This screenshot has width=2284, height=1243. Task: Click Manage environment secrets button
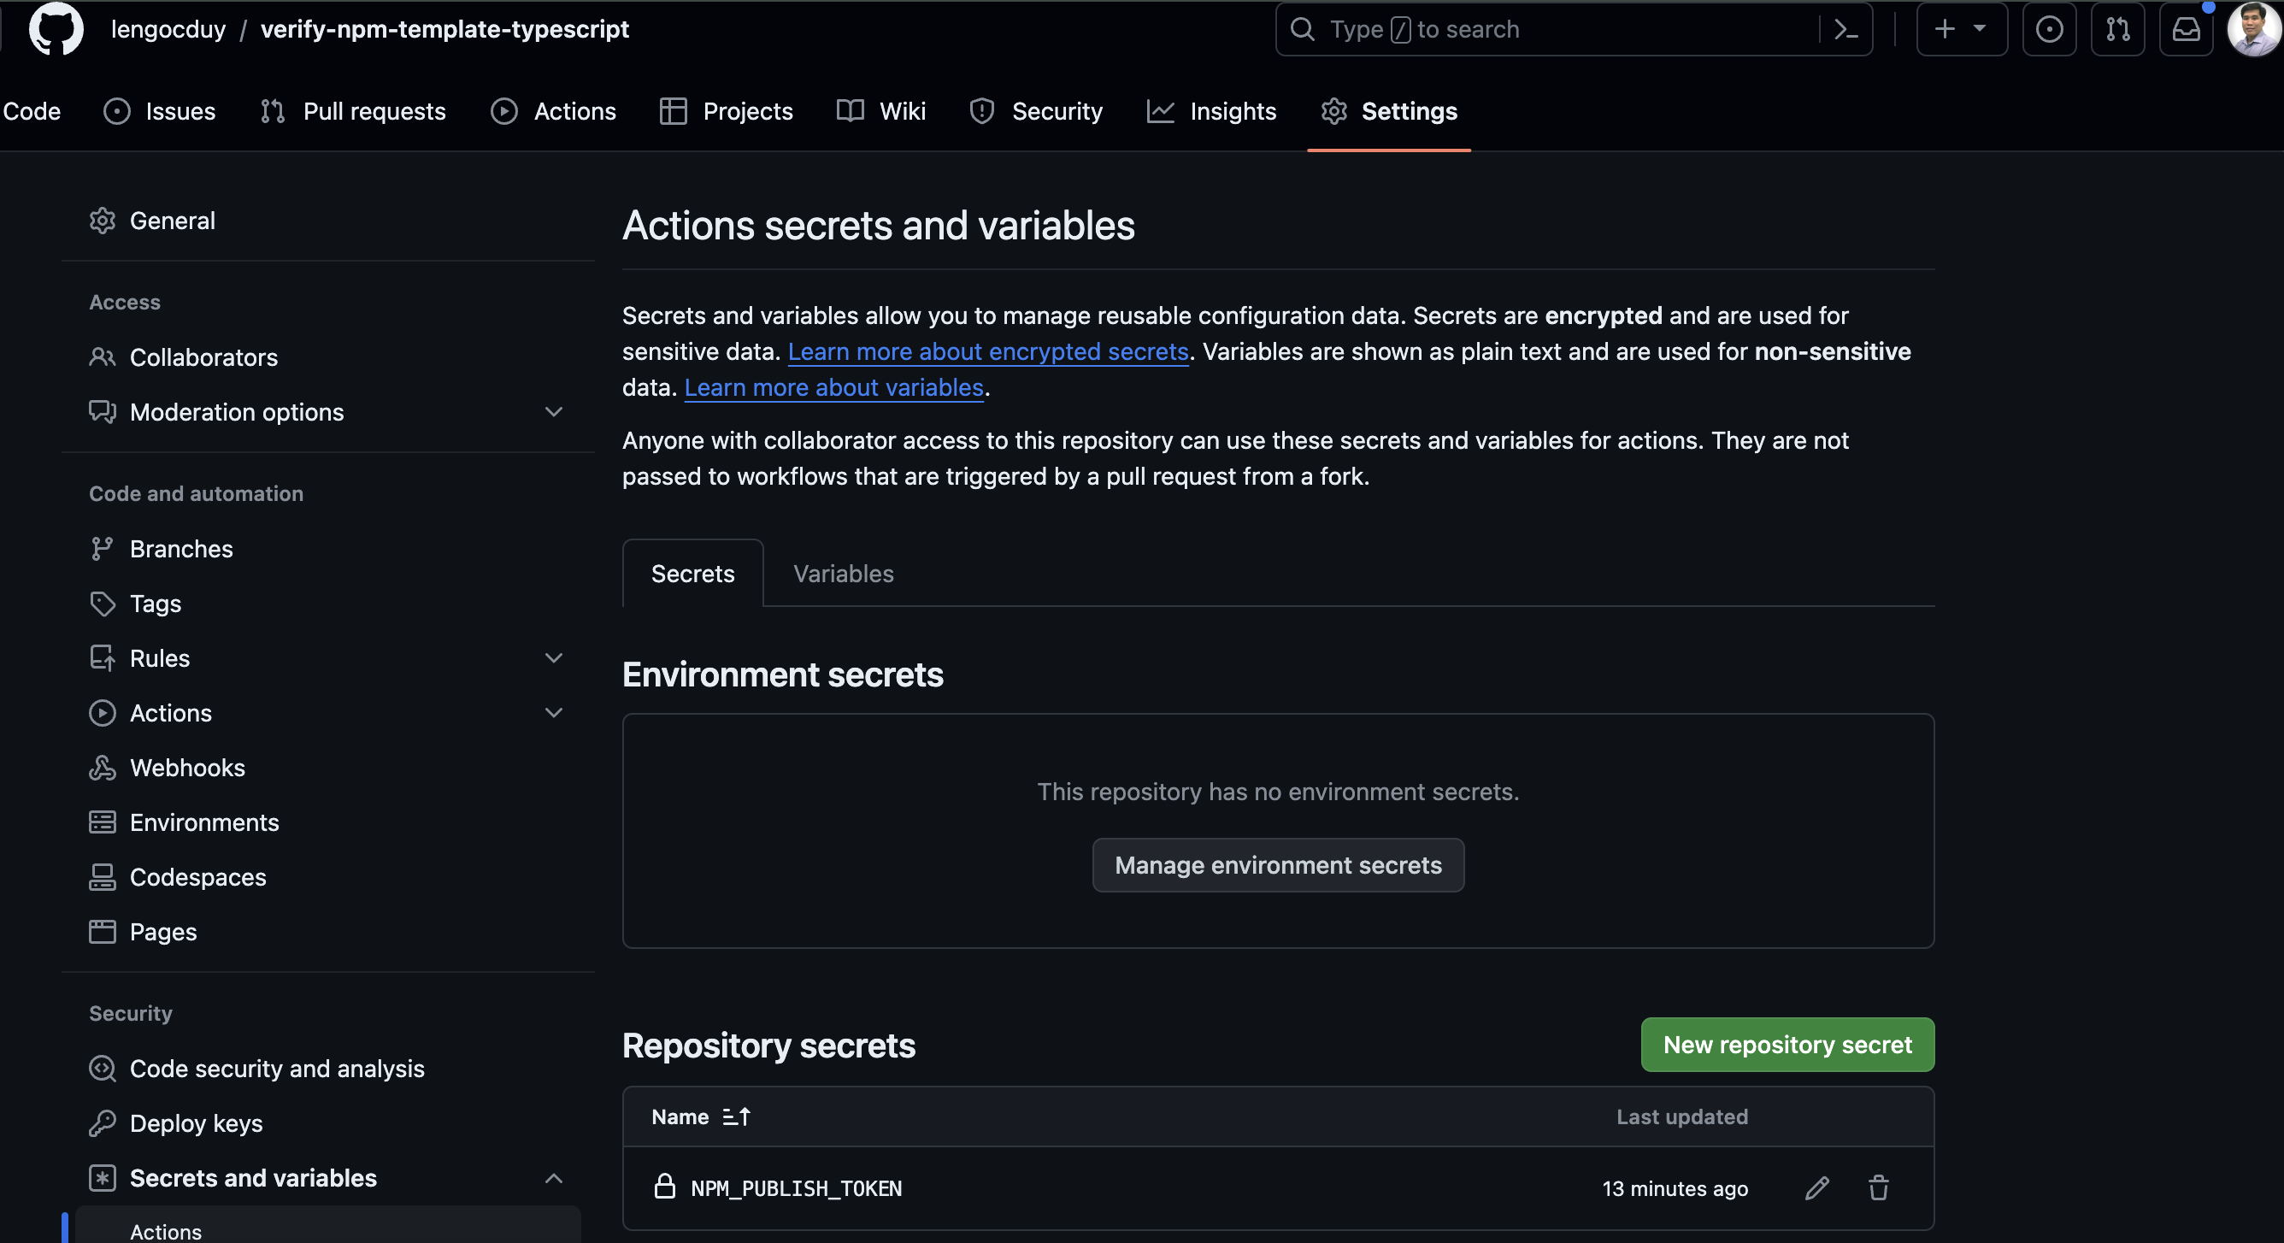coord(1278,865)
